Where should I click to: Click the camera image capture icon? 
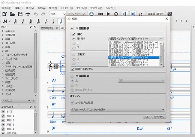[169, 14]
